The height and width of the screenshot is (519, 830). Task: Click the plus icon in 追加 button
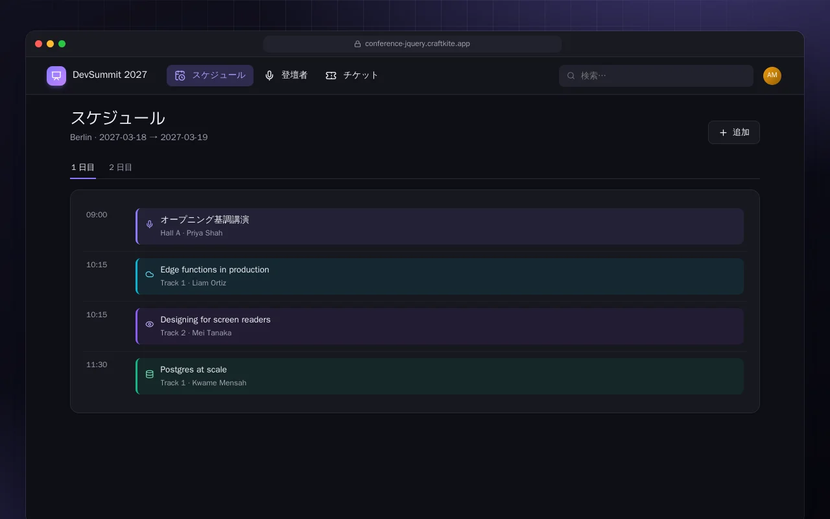coord(723,132)
